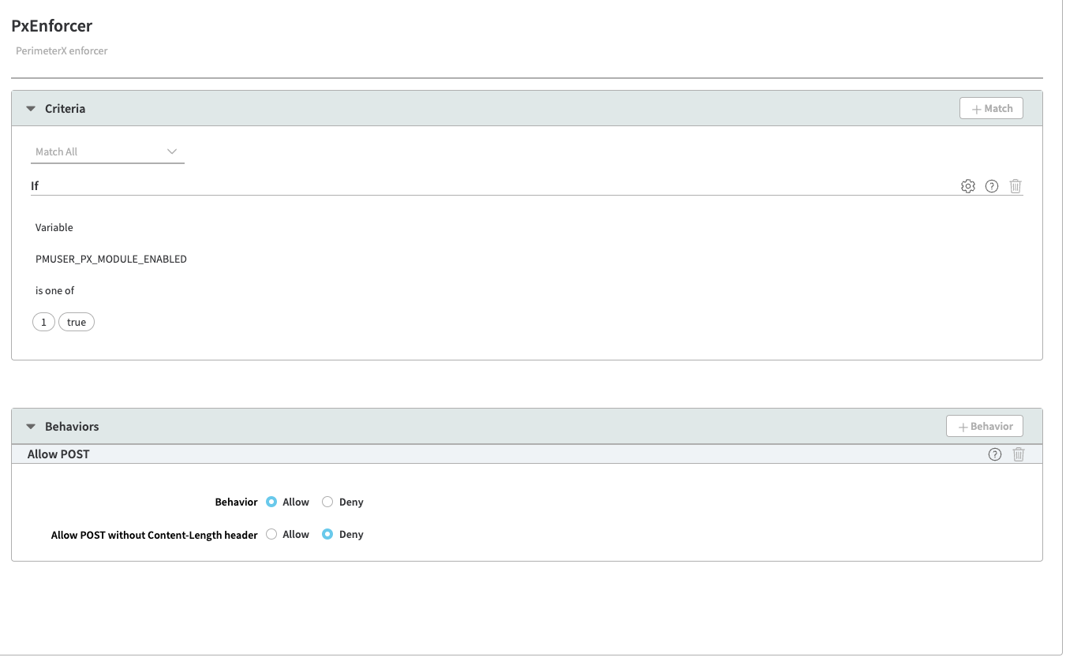Screen dimensions: 1066x661
Task: Click the PerimeterX enforcer description text
Action: coord(62,50)
